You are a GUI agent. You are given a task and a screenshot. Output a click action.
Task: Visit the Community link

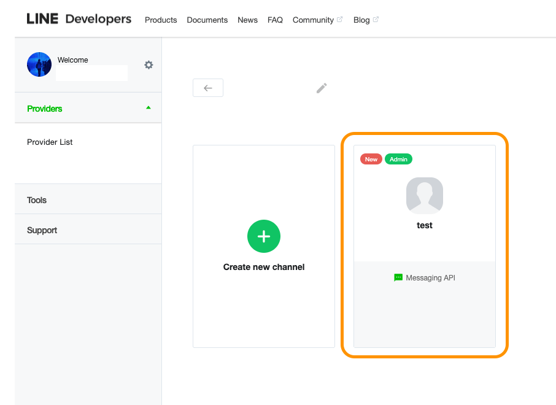[313, 20]
